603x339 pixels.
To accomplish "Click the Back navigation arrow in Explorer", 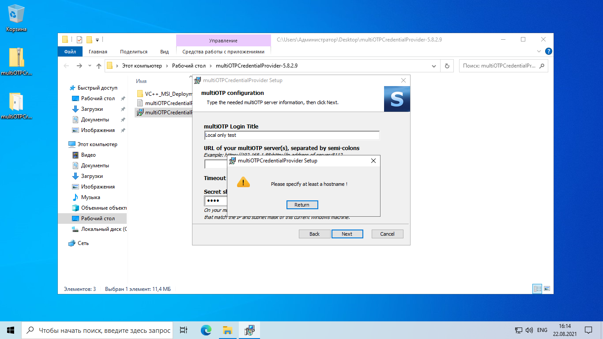I will point(66,65).
